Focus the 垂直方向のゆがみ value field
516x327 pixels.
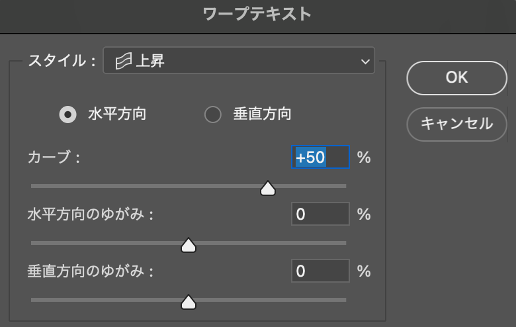320,271
